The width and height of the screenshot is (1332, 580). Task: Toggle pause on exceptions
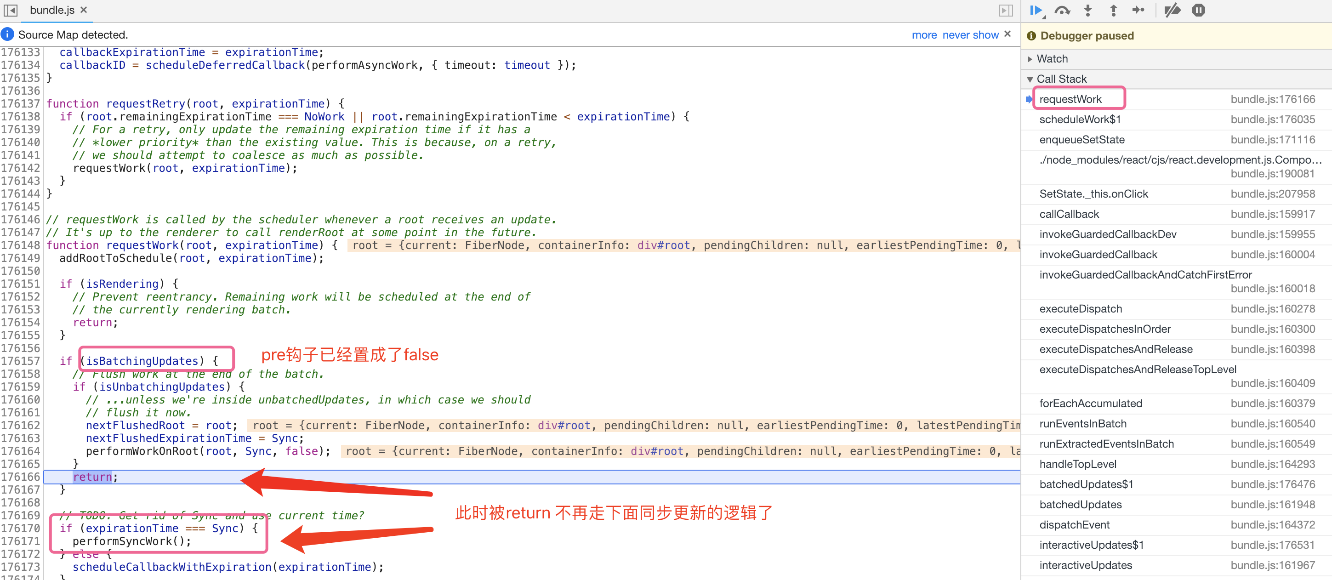1199,10
